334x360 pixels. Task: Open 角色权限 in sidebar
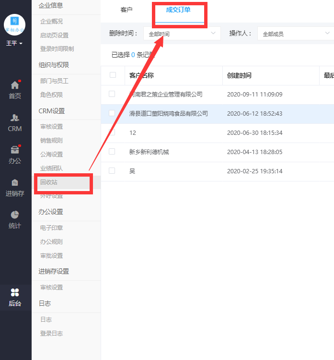[x=51, y=95]
